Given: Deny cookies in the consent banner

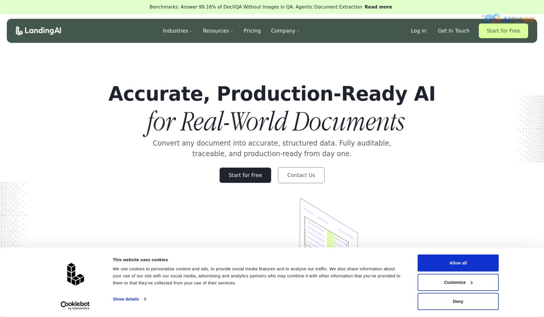Looking at the screenshot, I should point(458,301).
